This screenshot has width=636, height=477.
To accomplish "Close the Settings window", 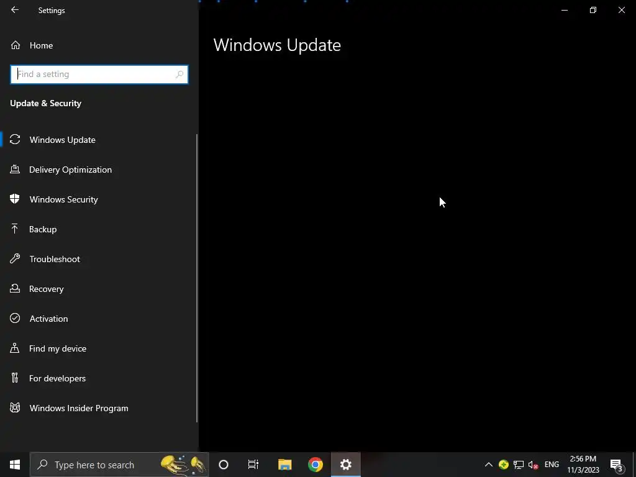I will (x=621, y=10).
